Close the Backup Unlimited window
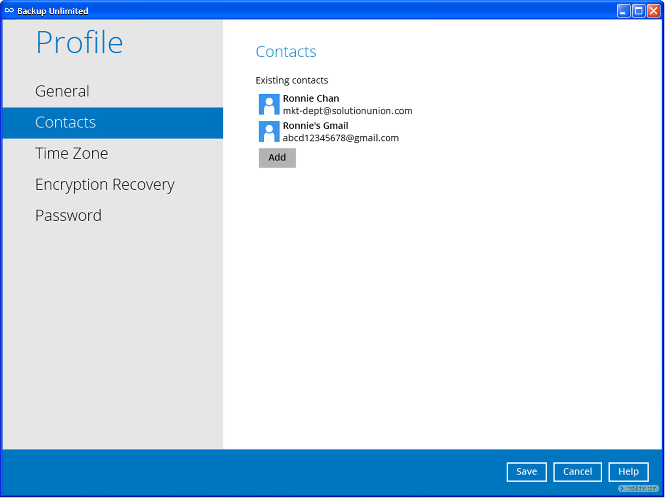This screenshot has width=665, height=498. point(654,11)
